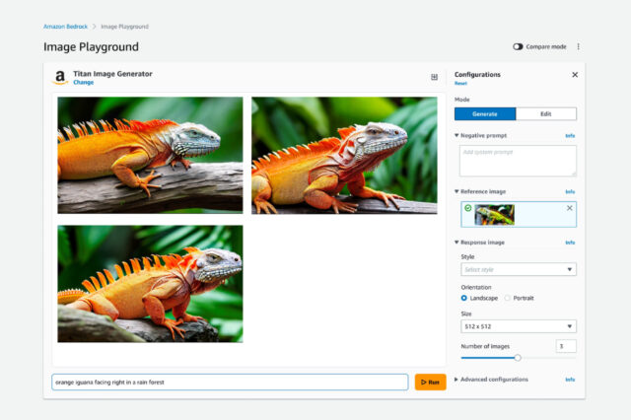
Task: Click the green check icon on reference image
Action: point(467,208)
